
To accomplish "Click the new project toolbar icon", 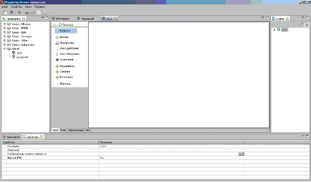I will pos(5,12).
